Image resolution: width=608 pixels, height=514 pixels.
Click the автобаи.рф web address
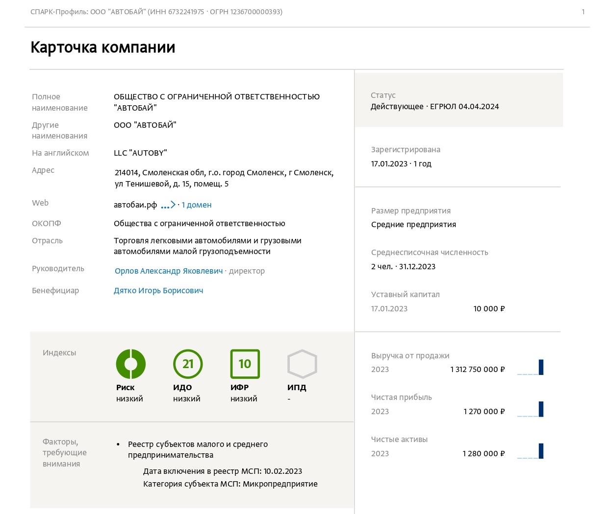point(135,204)
